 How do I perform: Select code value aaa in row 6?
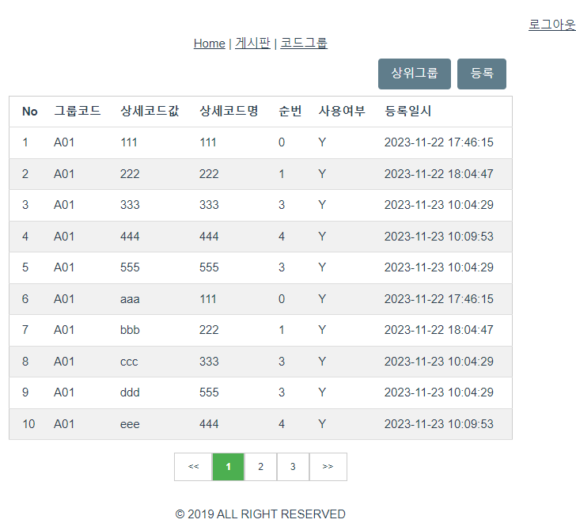130,299
